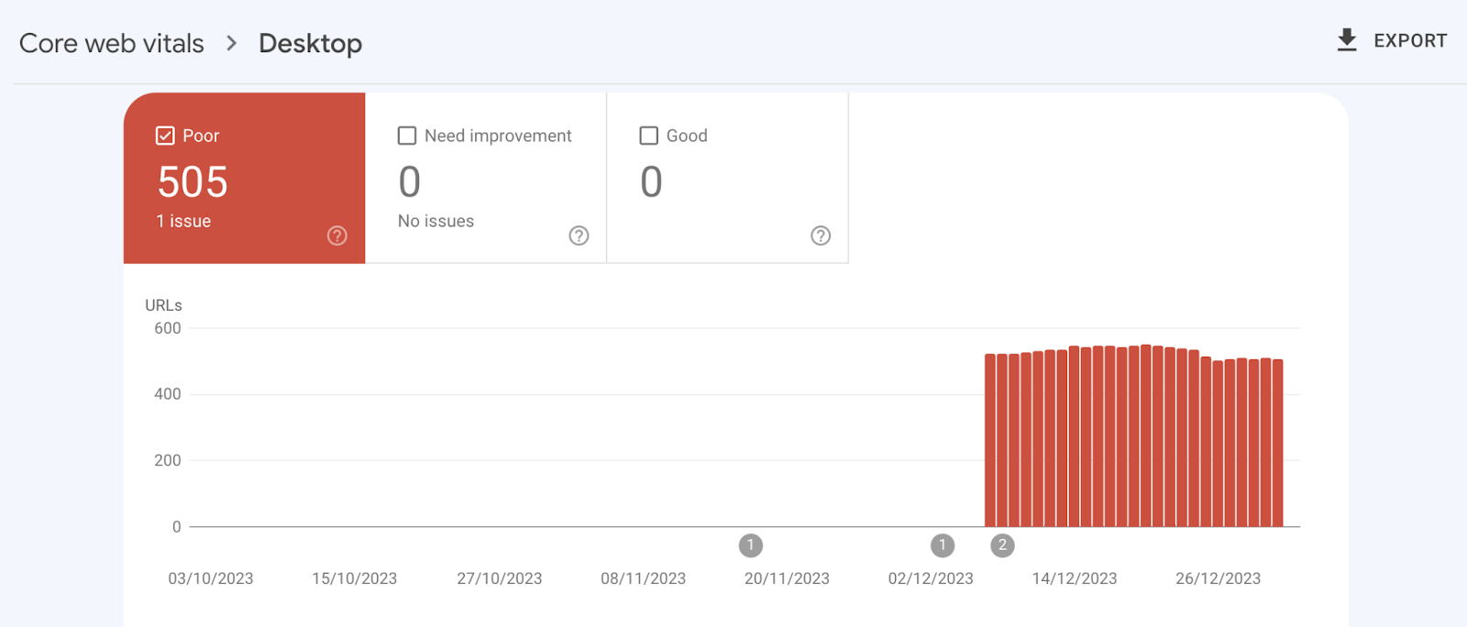Open help icon in Need improvement card
Screen dimensions: 1467x627
click(579, 236)
